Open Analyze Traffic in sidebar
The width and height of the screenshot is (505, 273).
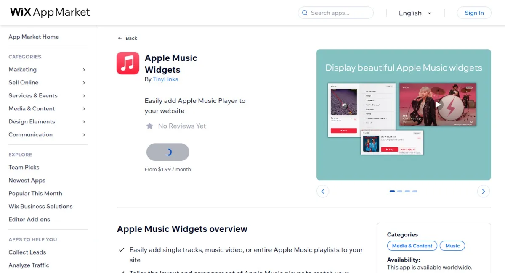pos(29,265)
